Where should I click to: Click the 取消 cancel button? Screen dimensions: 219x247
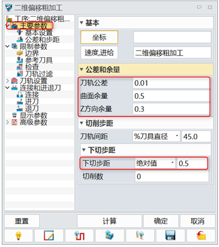[198, 221]
